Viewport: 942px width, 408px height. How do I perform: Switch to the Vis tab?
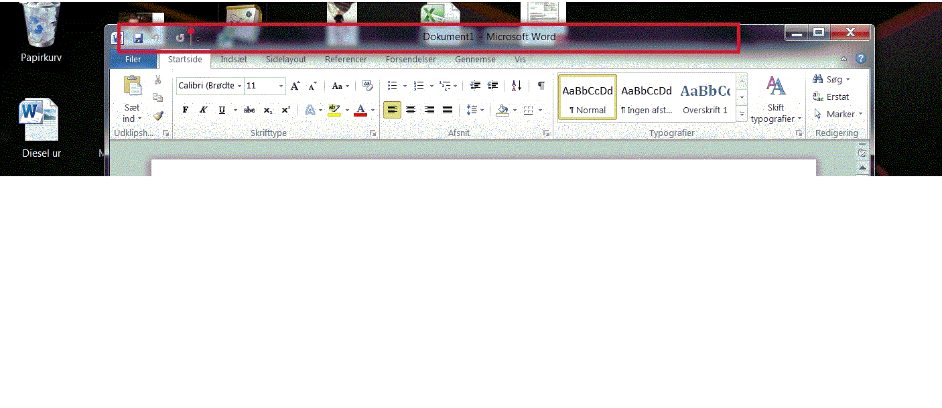[x=520, y=60]
